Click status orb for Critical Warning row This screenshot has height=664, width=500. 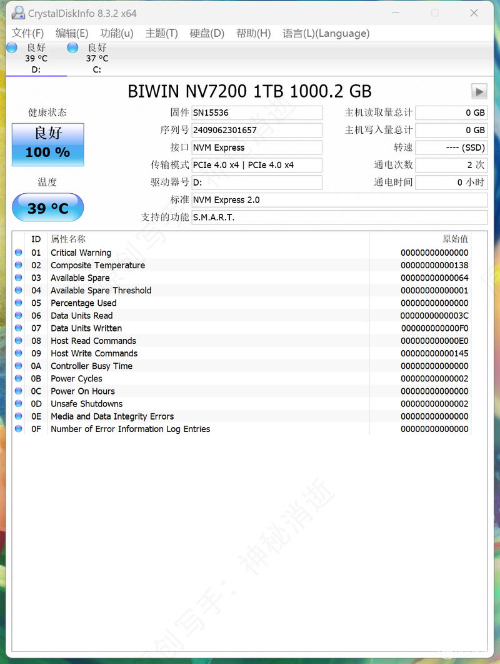[x=18, y=253]
